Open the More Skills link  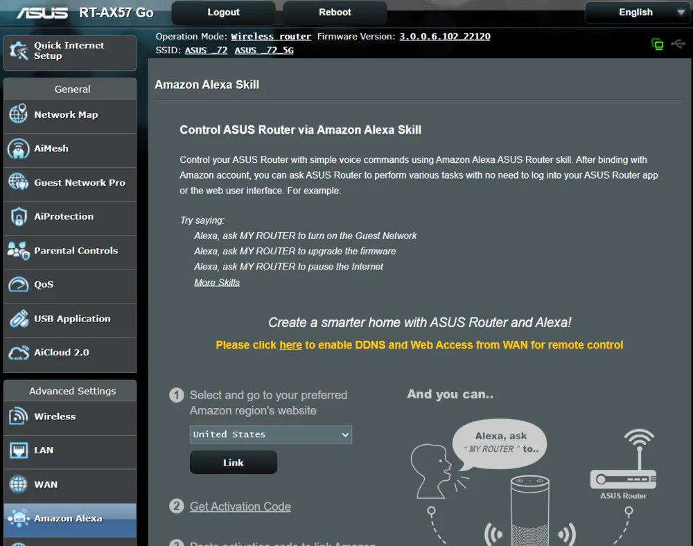217,282
